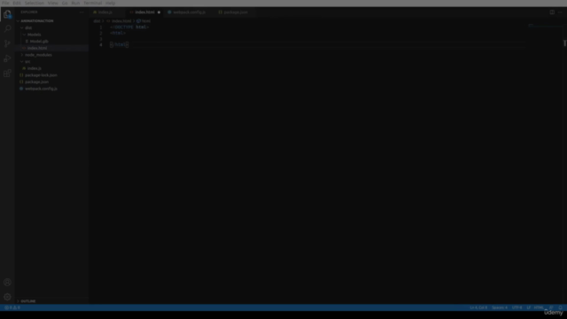Viewport: 567px width, 319px height.
Task: Click line number 1 in gutter
Action: (101, 27)
